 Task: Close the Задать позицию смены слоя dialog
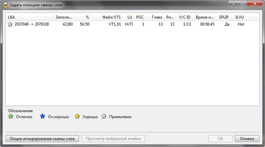coord(255,3)
